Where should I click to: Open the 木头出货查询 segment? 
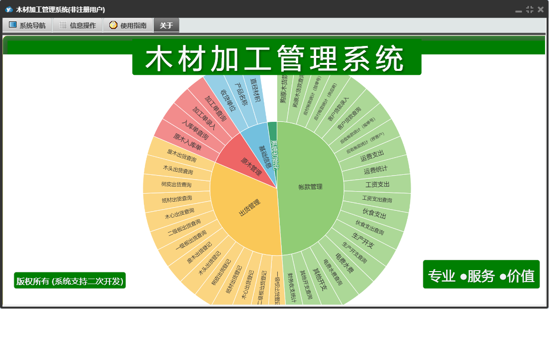178,170
